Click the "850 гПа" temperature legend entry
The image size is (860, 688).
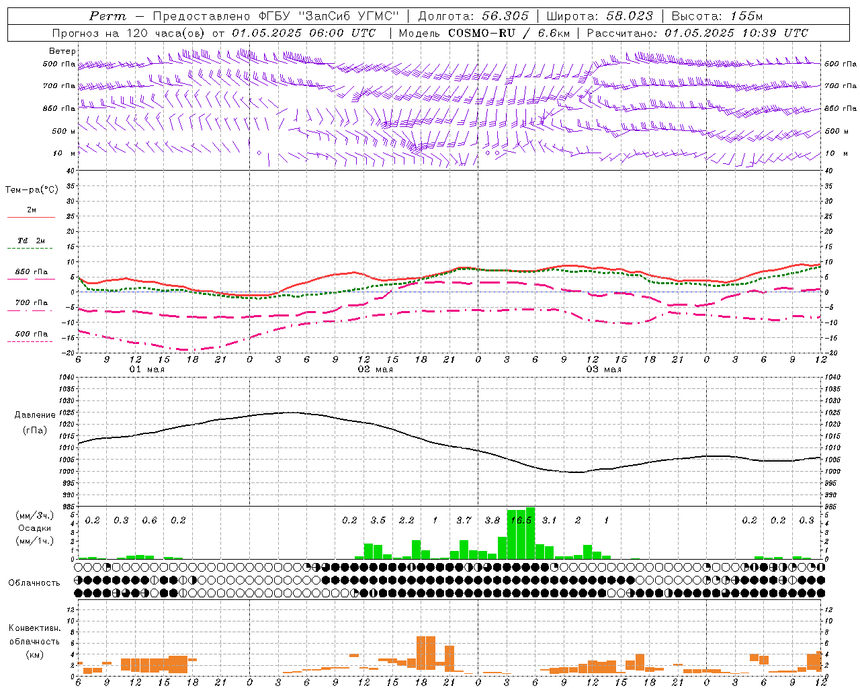32,272
